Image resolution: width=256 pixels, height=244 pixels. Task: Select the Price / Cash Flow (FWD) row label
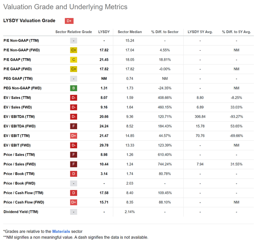(24, 202)
